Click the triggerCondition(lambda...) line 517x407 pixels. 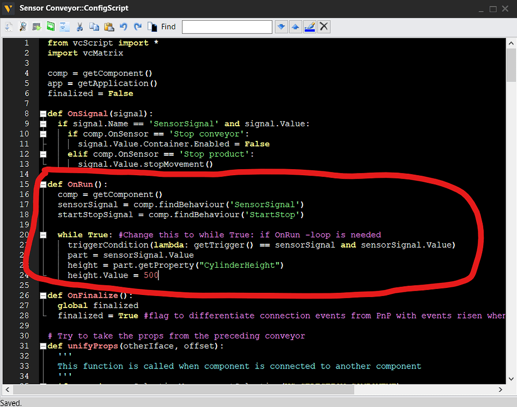click(261, 245)
